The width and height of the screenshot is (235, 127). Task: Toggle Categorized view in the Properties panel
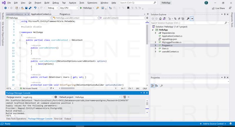point(152,86)
